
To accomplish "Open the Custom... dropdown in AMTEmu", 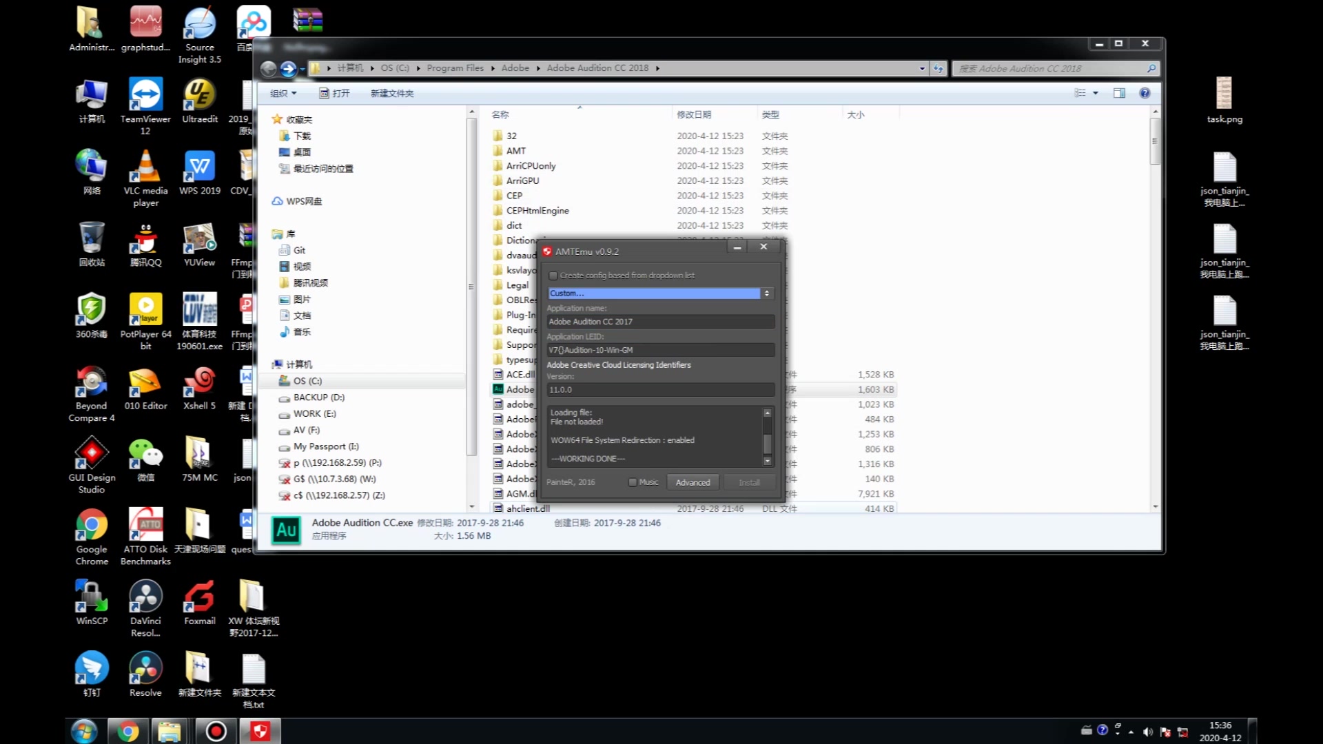I will tap(660, 293).
